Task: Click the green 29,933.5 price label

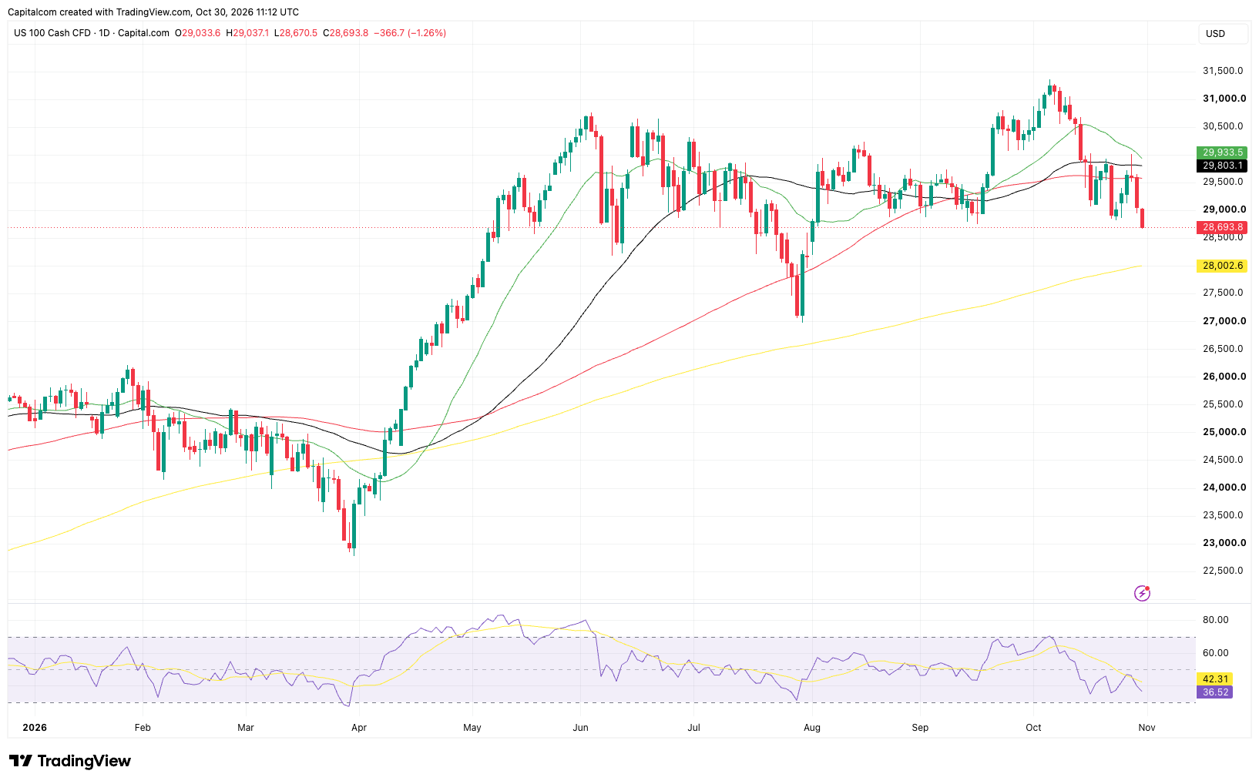Action: click(x=1222, y=152)
